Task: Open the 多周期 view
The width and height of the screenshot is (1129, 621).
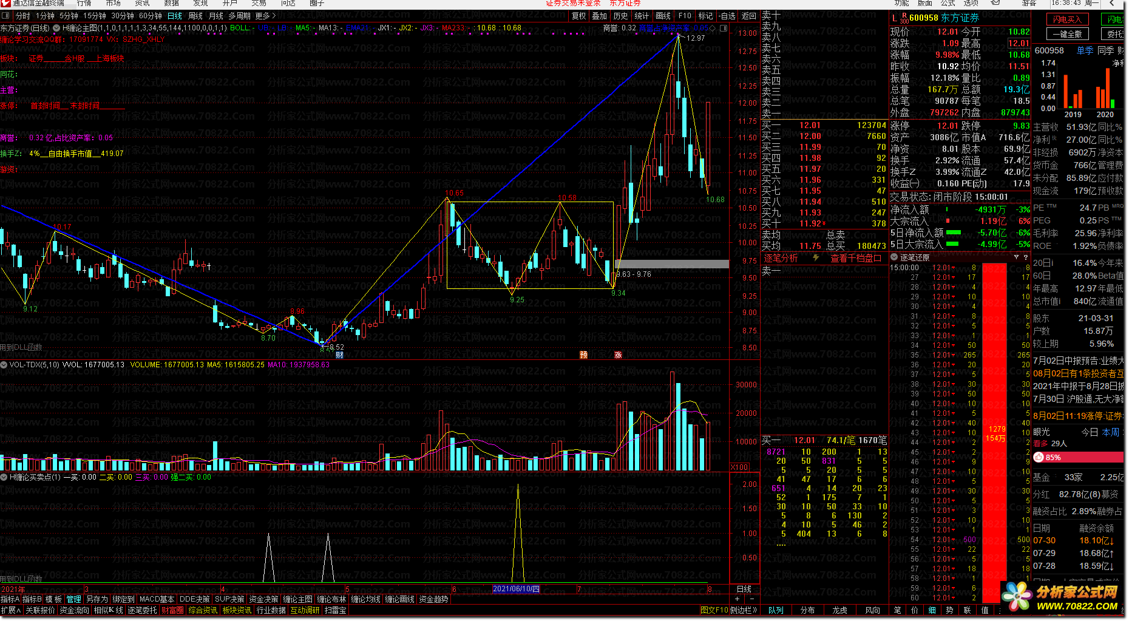Action: [x=239, y=16]
